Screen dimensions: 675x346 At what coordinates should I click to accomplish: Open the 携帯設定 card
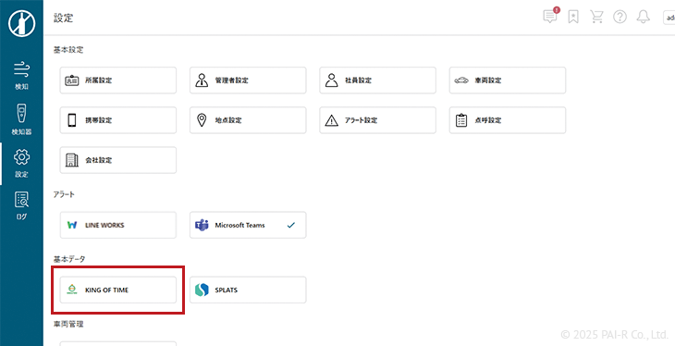click(118, 120)
